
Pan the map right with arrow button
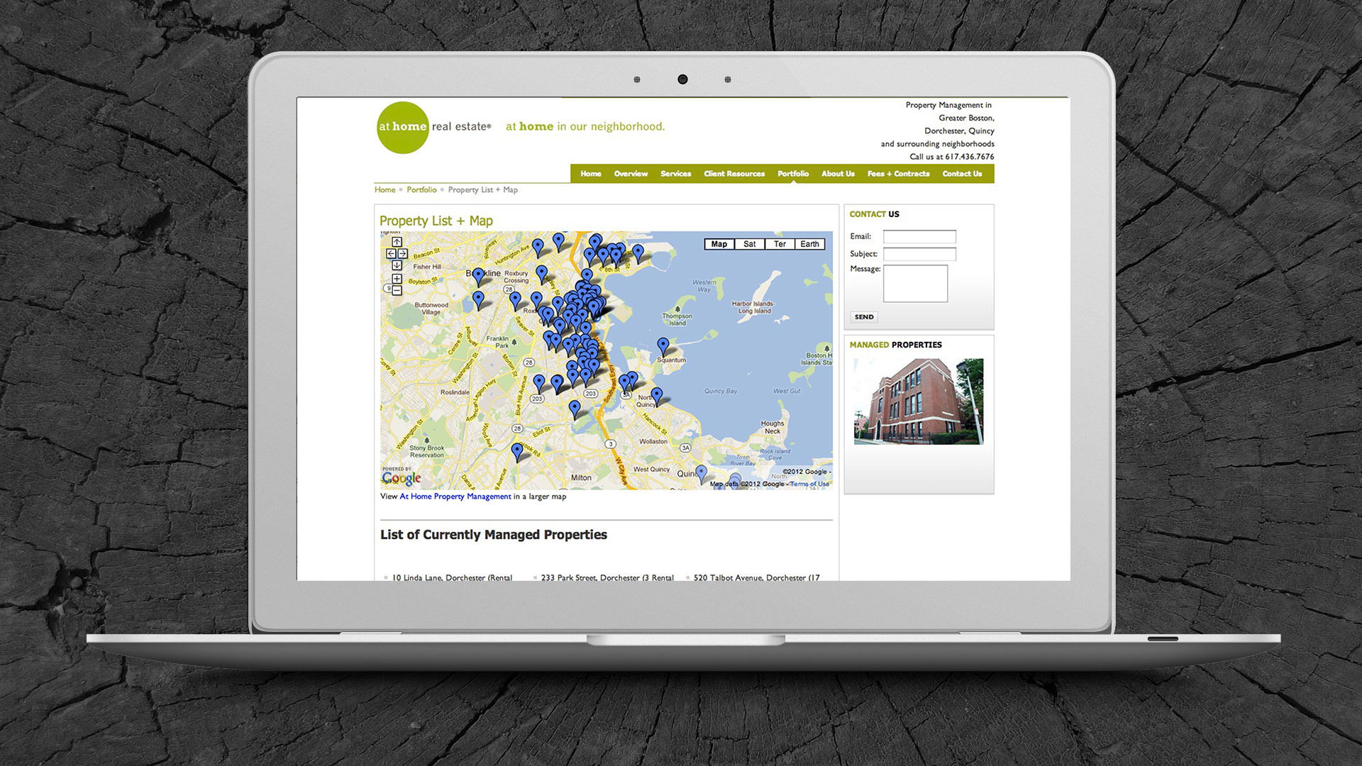tap(403, 254)
